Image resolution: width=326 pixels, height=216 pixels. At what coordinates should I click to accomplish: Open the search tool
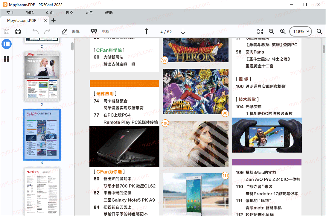click(x=319, y=31)
